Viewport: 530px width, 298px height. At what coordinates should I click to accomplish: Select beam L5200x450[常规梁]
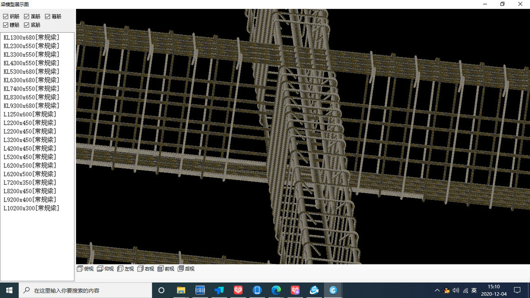30,157
